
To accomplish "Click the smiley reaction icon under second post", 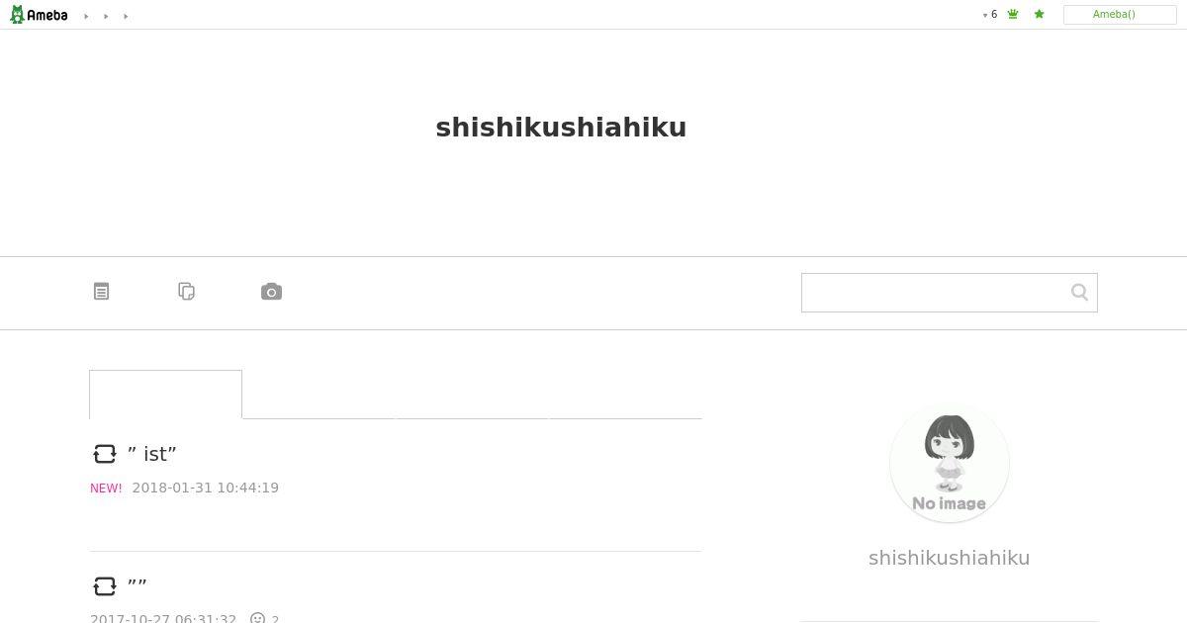I will click(x=257, y=619).
